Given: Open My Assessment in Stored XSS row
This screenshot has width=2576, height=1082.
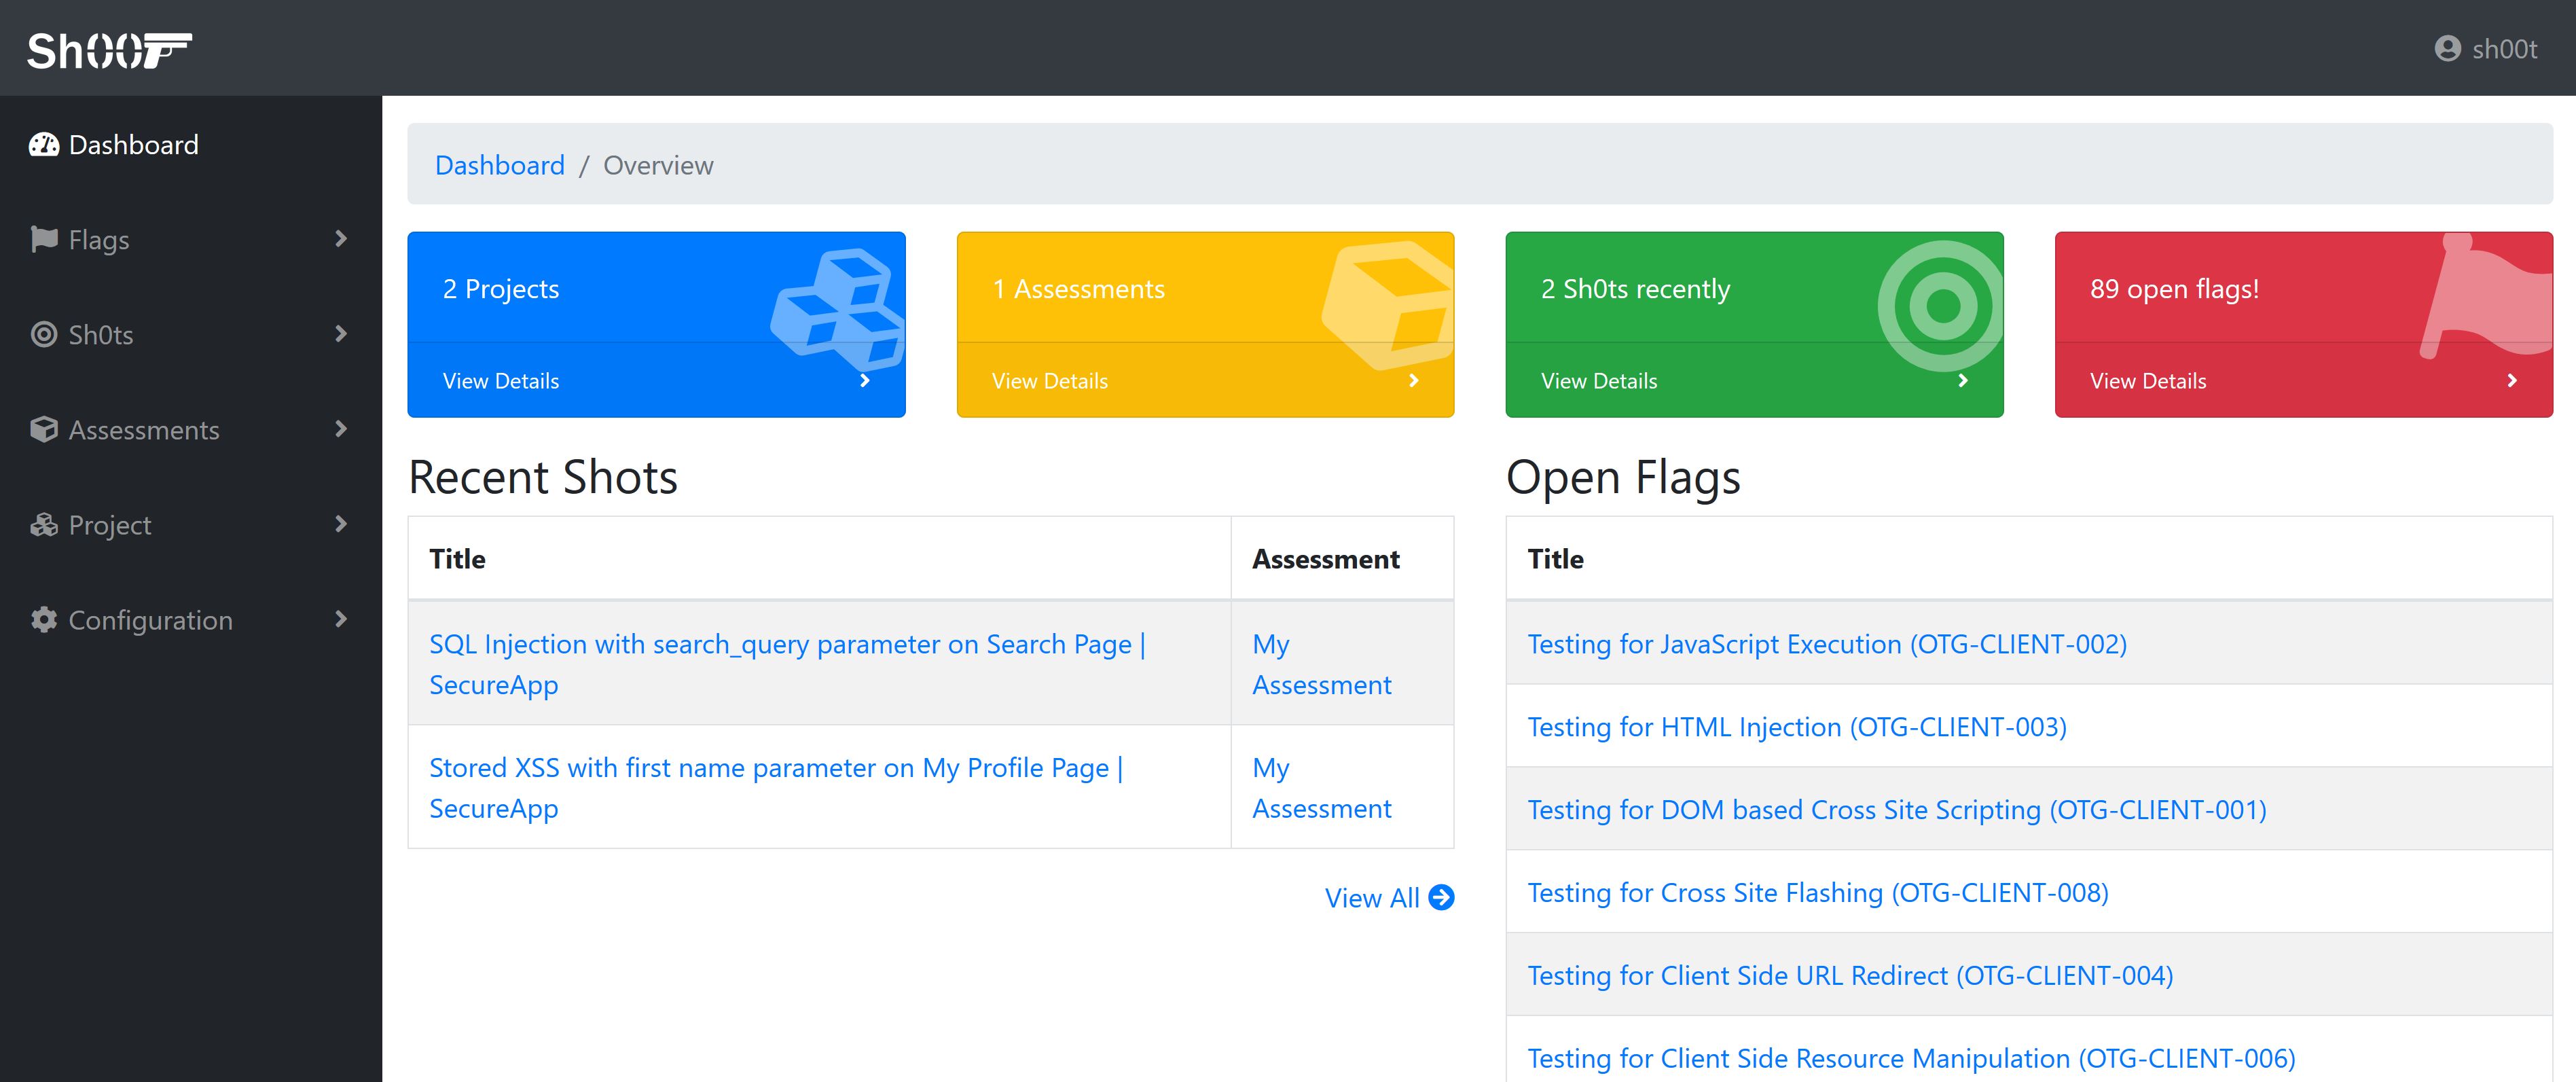Looking at the screenshot, I should tap(1321, 788).
